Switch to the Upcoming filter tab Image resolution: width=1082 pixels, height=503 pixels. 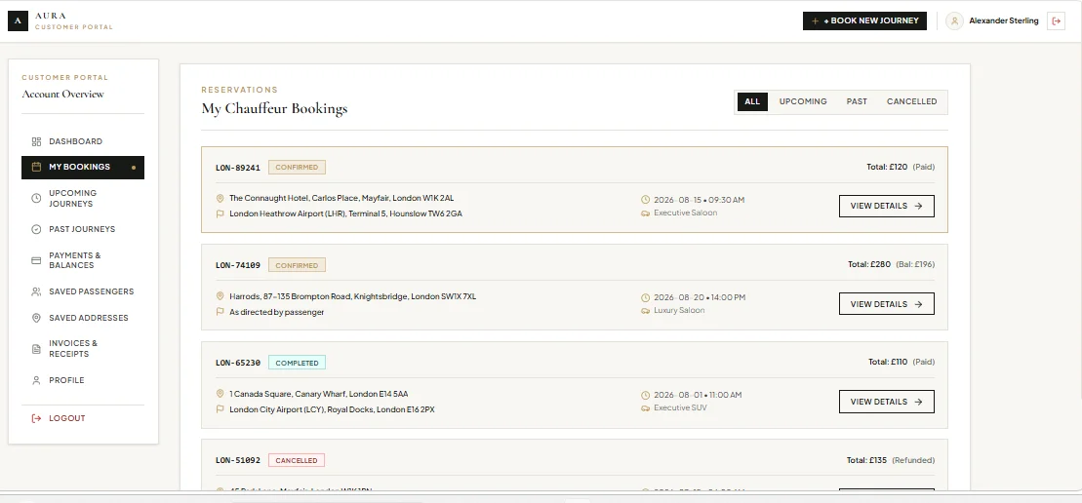[803, 102]
